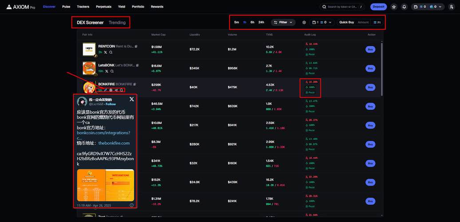Open the table settings gear icon

[x=304, y=22]
